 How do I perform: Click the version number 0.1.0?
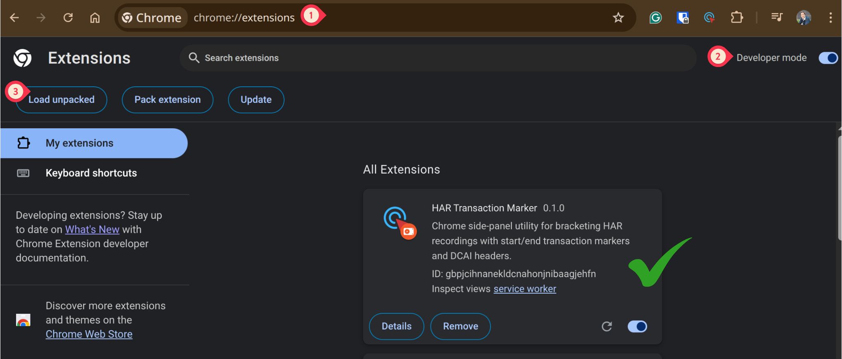point(554,208)
